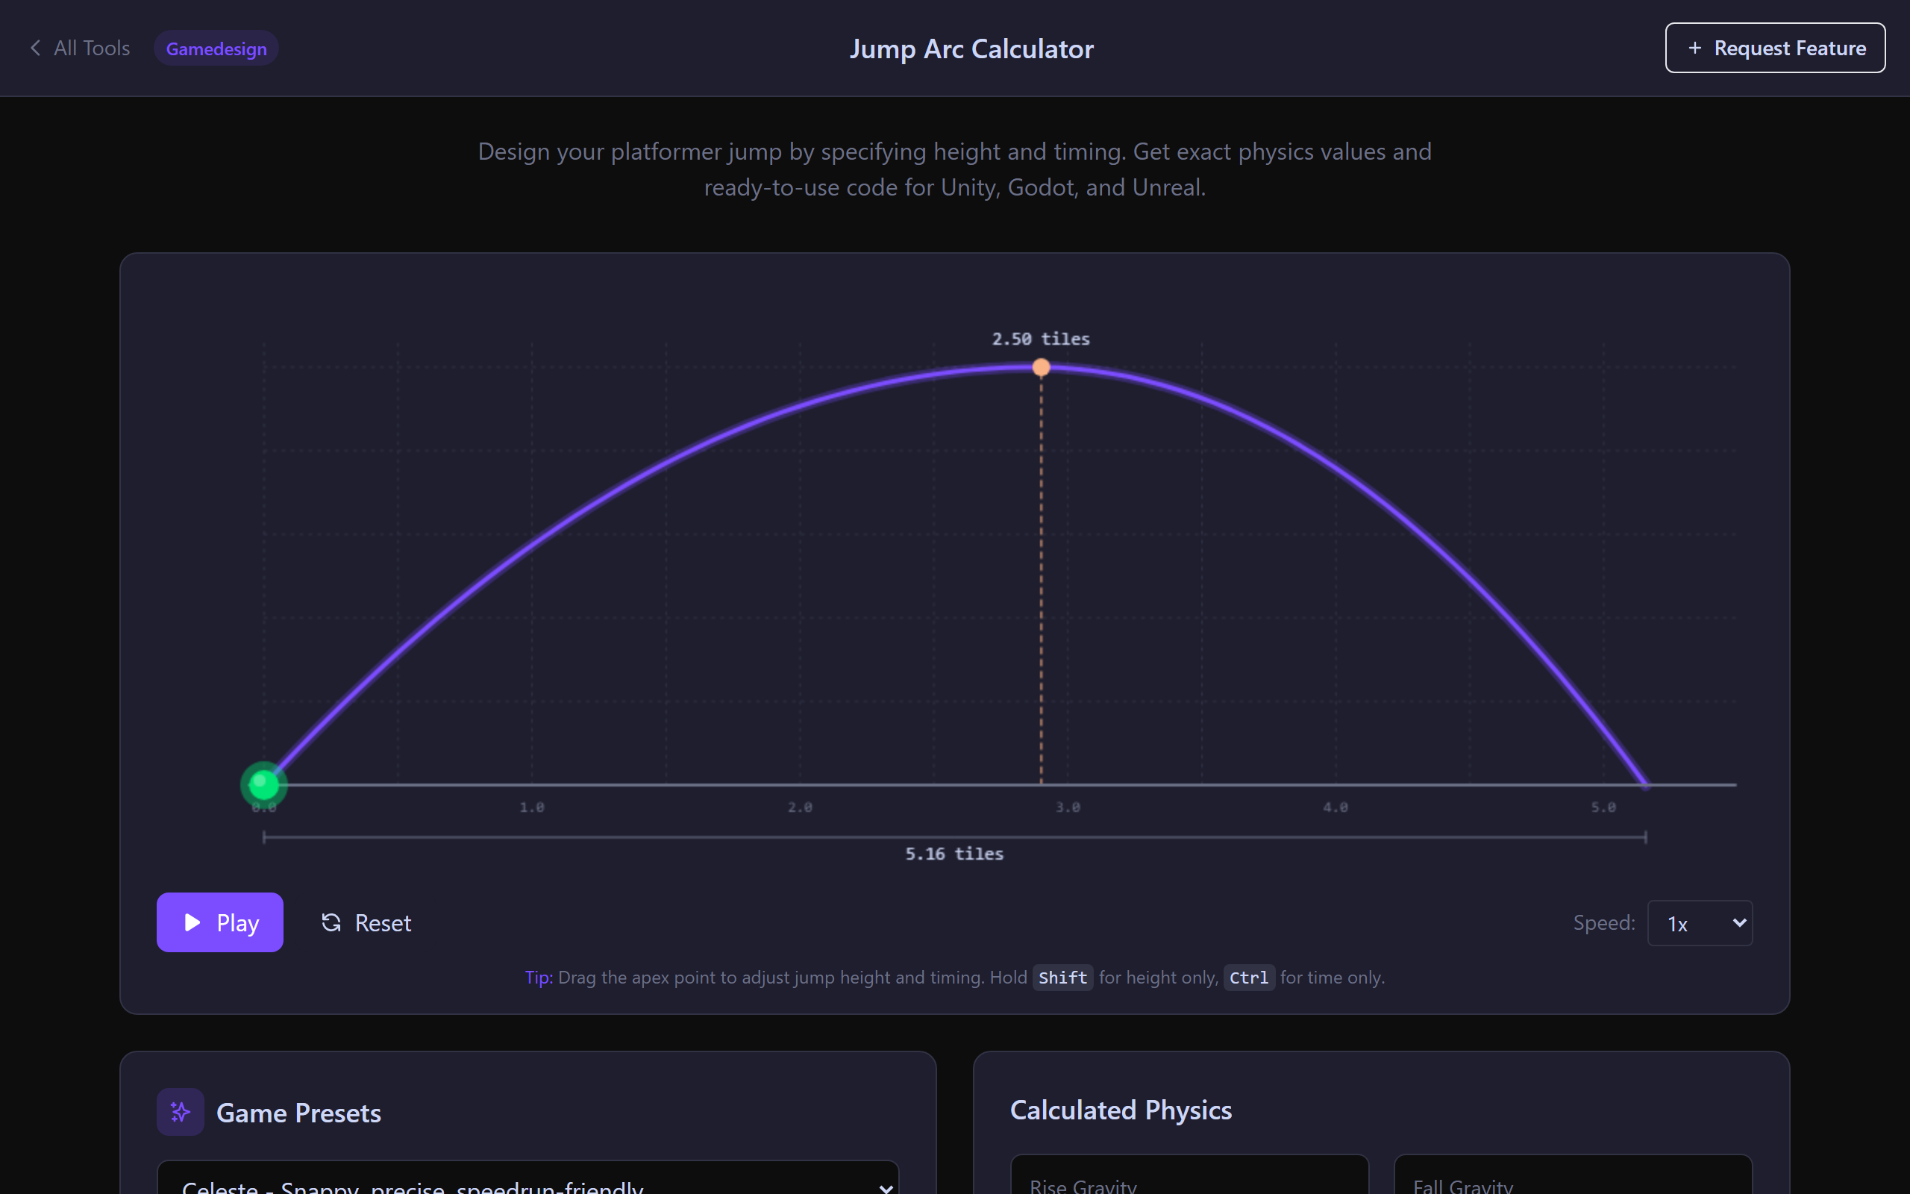The height and width of the screenshot is (1194, 1910).
Task: Select the orange apex point on the arc
Action: 1040,366
